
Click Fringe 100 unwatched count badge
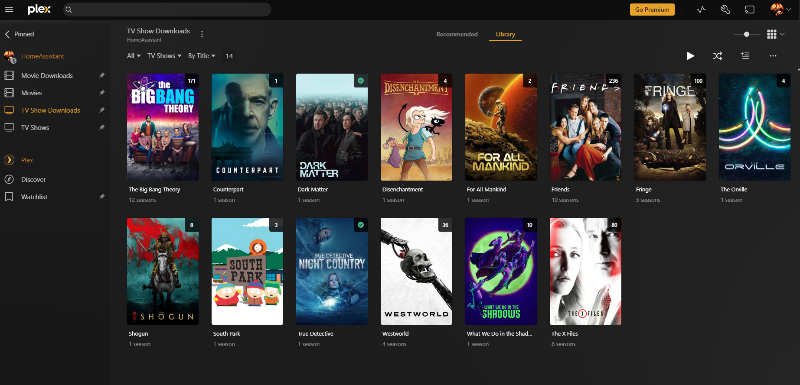[698, 81]
